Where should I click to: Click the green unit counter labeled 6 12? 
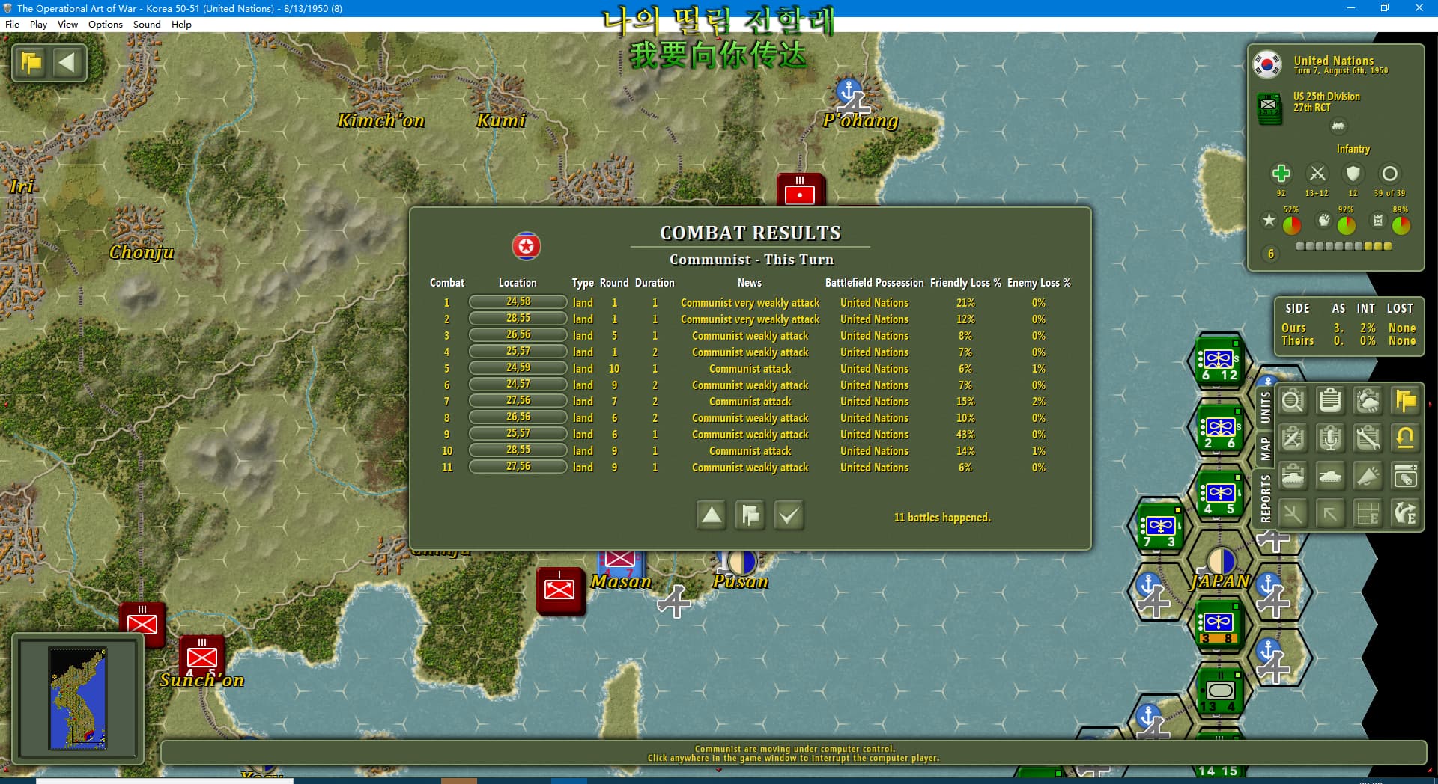[1219, 361]
